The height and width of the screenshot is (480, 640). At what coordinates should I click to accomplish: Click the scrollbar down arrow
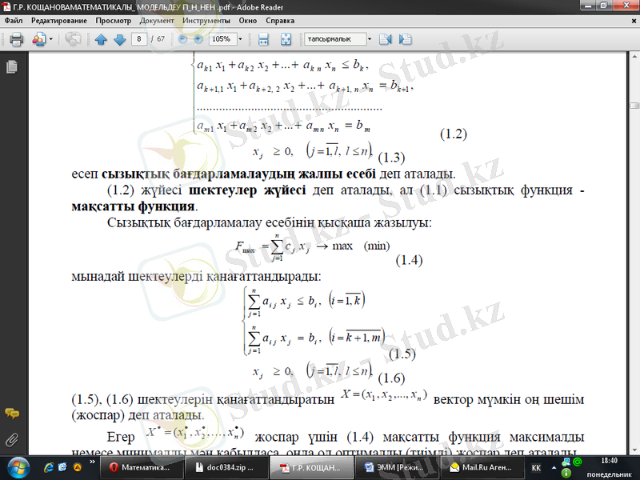click(x=634, y=450)
